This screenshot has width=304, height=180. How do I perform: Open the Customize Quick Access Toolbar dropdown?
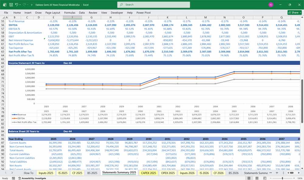[31, 4]
